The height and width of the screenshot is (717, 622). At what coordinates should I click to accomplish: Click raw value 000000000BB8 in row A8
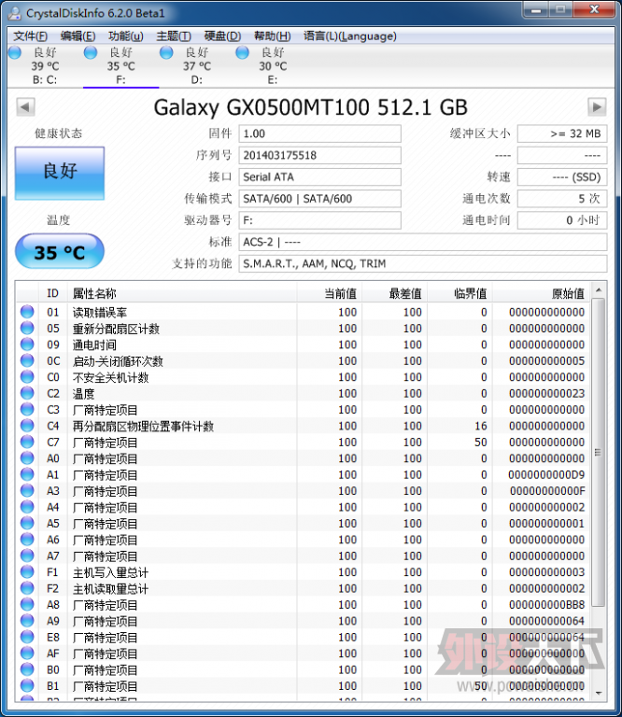tap(546, 605)
